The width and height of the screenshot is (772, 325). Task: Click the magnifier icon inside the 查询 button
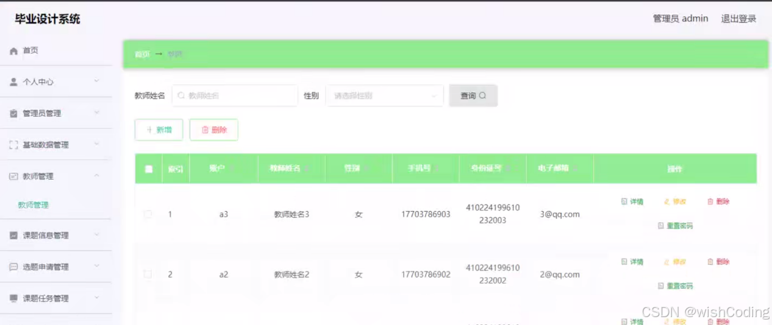482,96
